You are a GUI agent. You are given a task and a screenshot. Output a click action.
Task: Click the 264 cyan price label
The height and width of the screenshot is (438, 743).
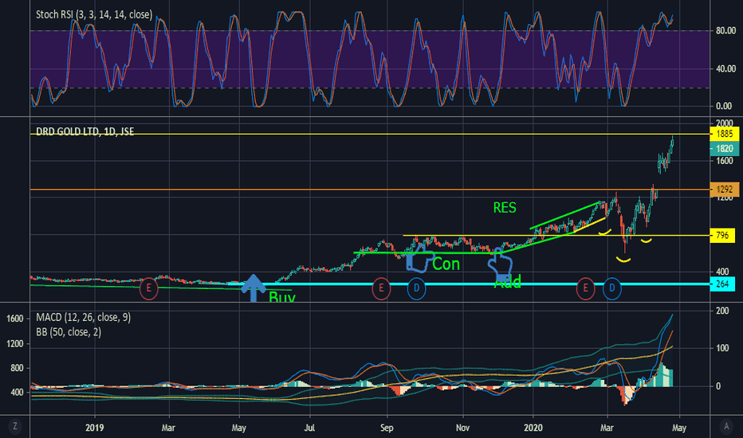click(722, 284)
